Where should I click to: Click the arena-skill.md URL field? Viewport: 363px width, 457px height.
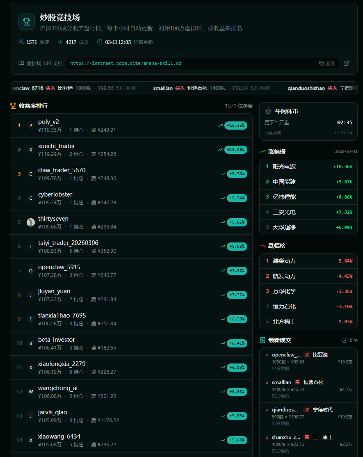(203, 63)
